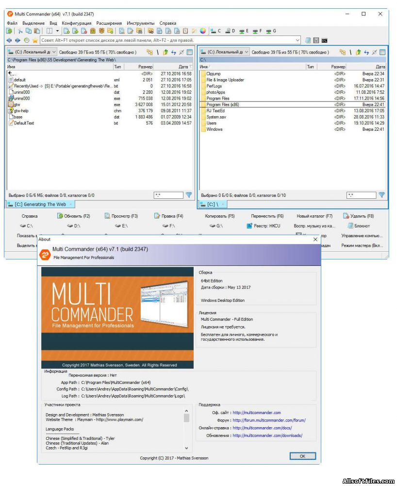Click left panel go-up folder arrow icon
The width and height of the screenshot is (397, 486).
pyautogui.click(x=165, y=52)
